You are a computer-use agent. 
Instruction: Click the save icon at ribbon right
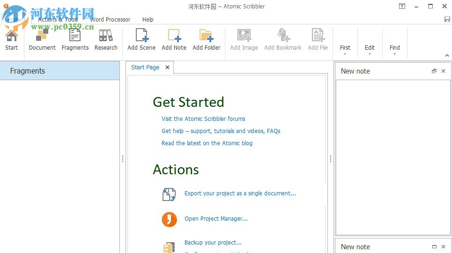click(x=447, y=19)
